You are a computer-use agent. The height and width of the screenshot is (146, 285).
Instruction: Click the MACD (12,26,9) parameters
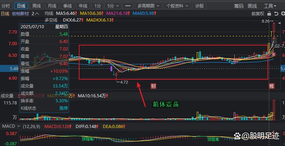pyautogui.click(x=32, y=126)
